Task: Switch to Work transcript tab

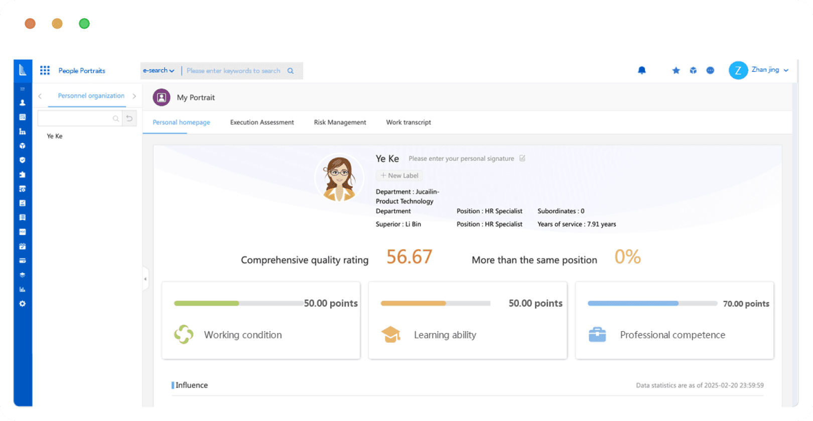Action: pyautogui.click(x=409, y=122)
